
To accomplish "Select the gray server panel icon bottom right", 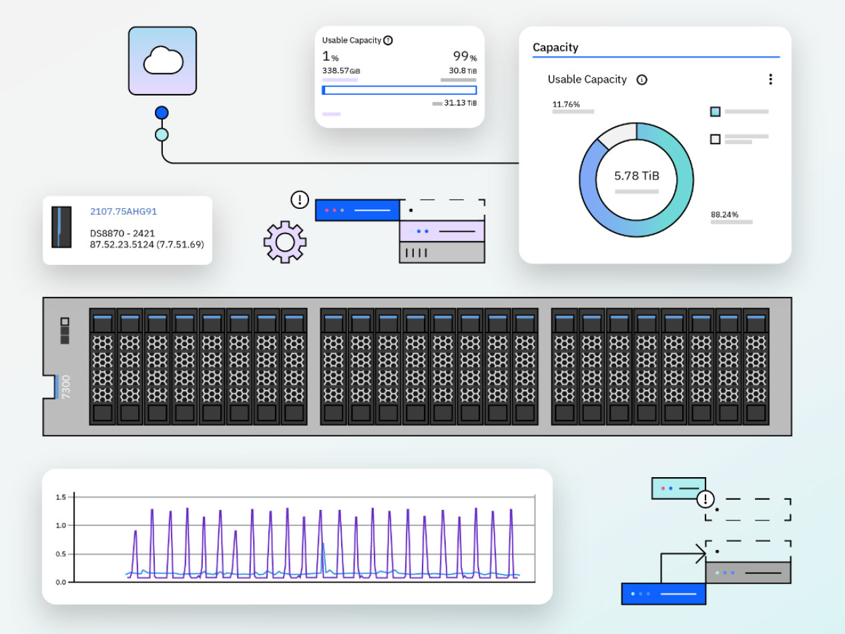I will coord(748,571).
